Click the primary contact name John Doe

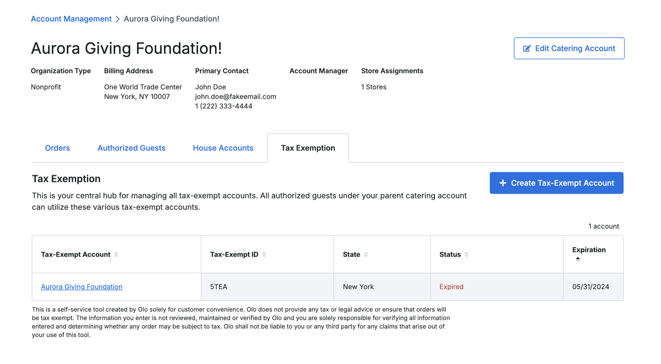coord(210,87)
